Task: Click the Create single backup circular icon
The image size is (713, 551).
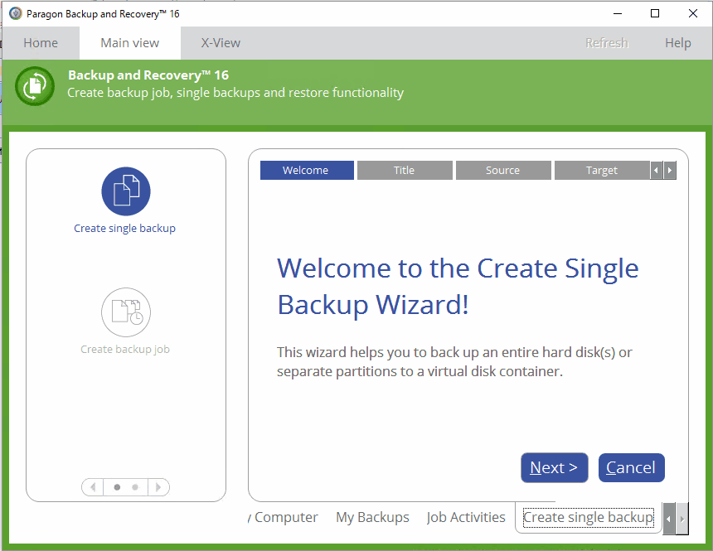Action: tap(126, 191)
